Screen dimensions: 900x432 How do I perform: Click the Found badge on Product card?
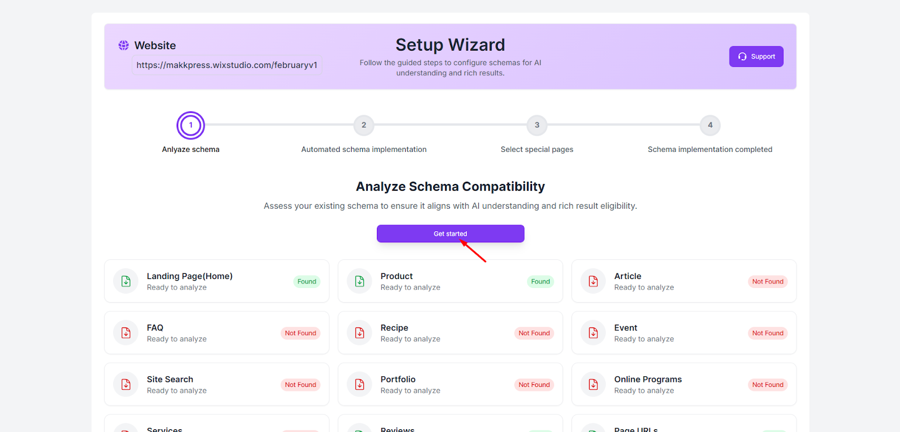pyautogui.click(x=540, y=282)
